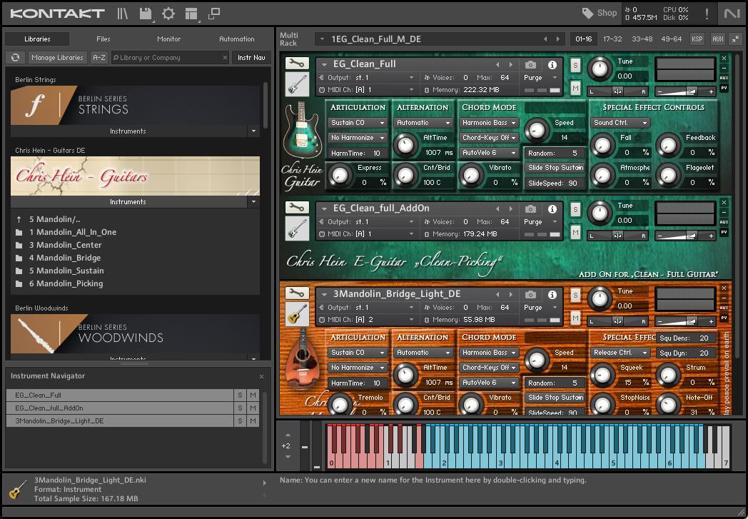Open the wrench edit icon for EG_Clean_Full
748x519 pixels.
(x=297, y=64)
